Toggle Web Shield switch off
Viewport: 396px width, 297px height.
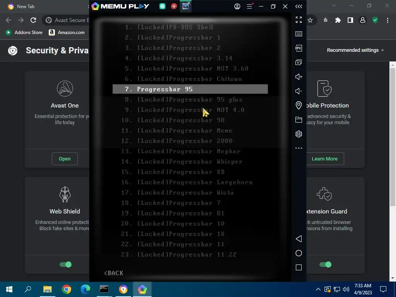tap(65, 265)
